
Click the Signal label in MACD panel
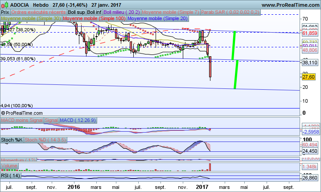tap(51, 120)
